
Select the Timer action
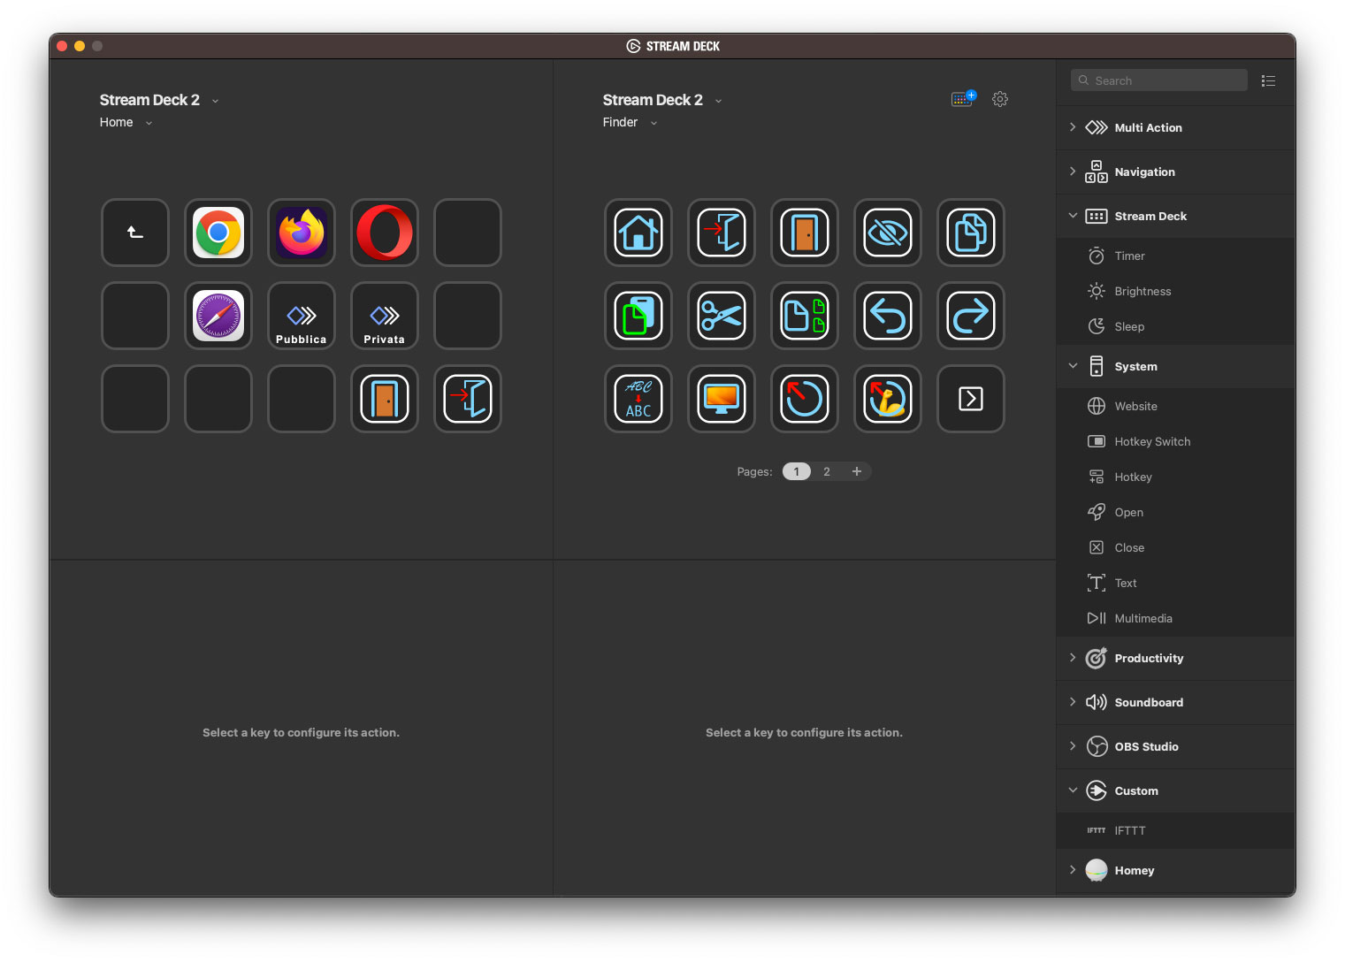coord(1176,256)
